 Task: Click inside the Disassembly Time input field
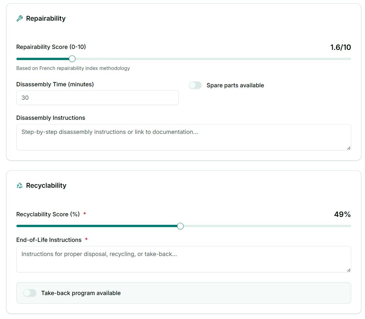click(97, 97)
